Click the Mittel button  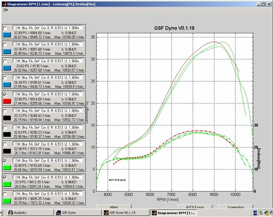point(114,207)
